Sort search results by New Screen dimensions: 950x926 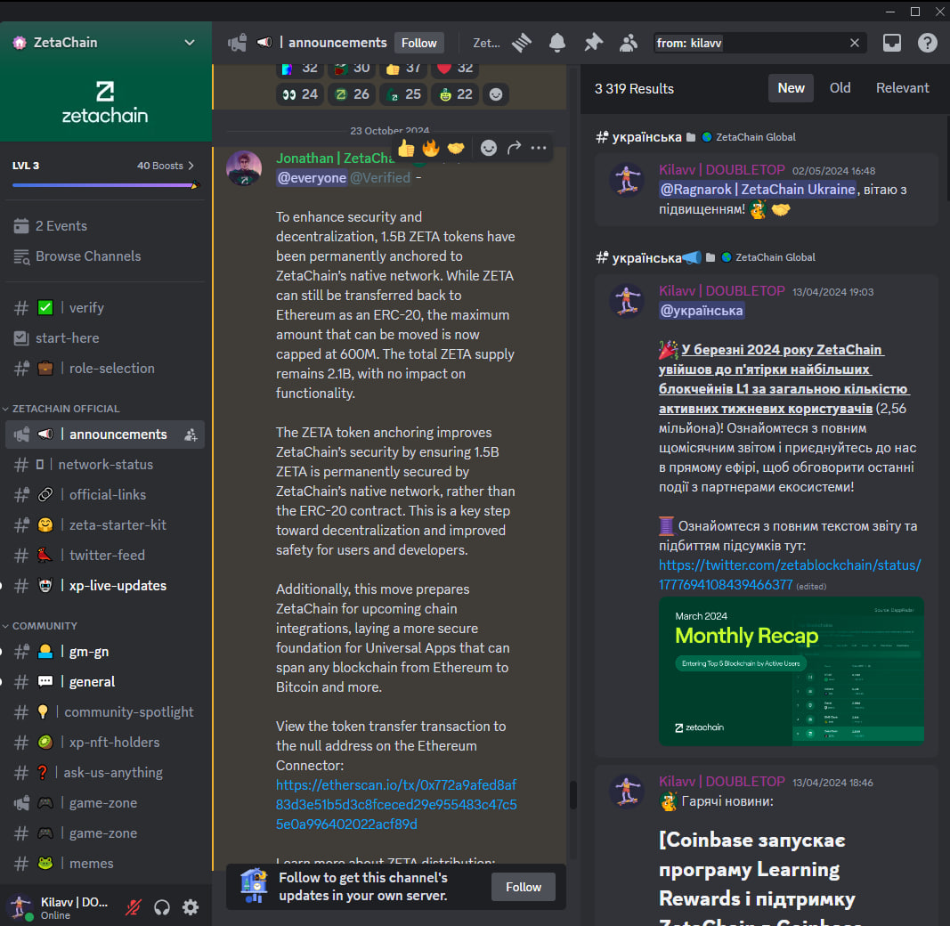point(791,88)
